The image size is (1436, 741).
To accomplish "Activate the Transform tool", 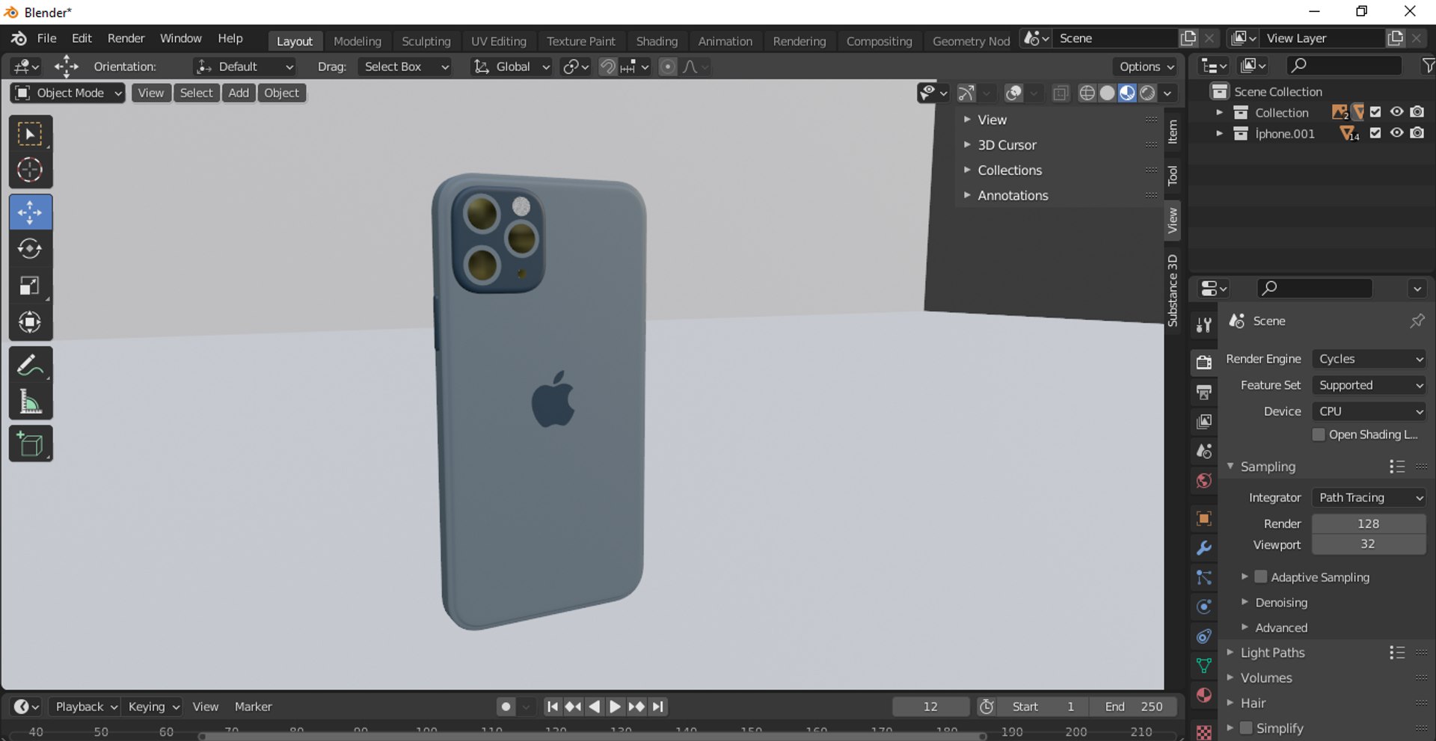I will (30, 322).
